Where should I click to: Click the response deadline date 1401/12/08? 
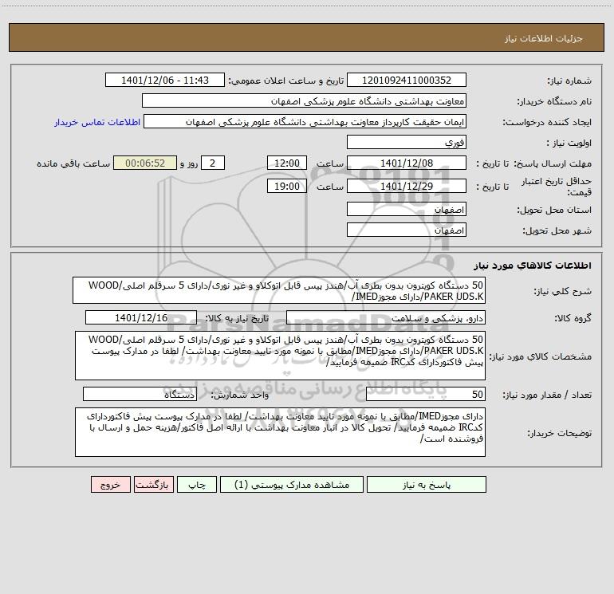click(407, 163)
